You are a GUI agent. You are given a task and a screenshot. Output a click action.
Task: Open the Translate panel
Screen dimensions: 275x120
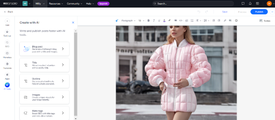[7, 65]
